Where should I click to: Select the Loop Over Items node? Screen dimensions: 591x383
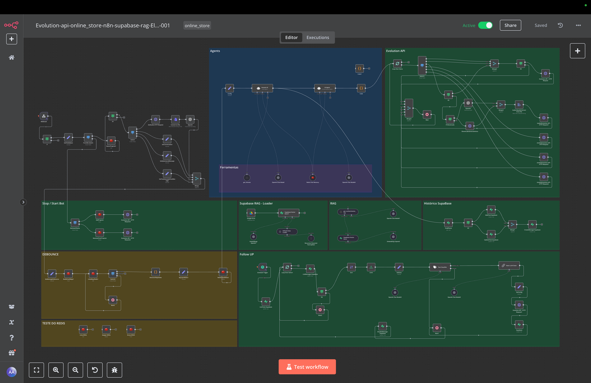(x=397, y=63)
